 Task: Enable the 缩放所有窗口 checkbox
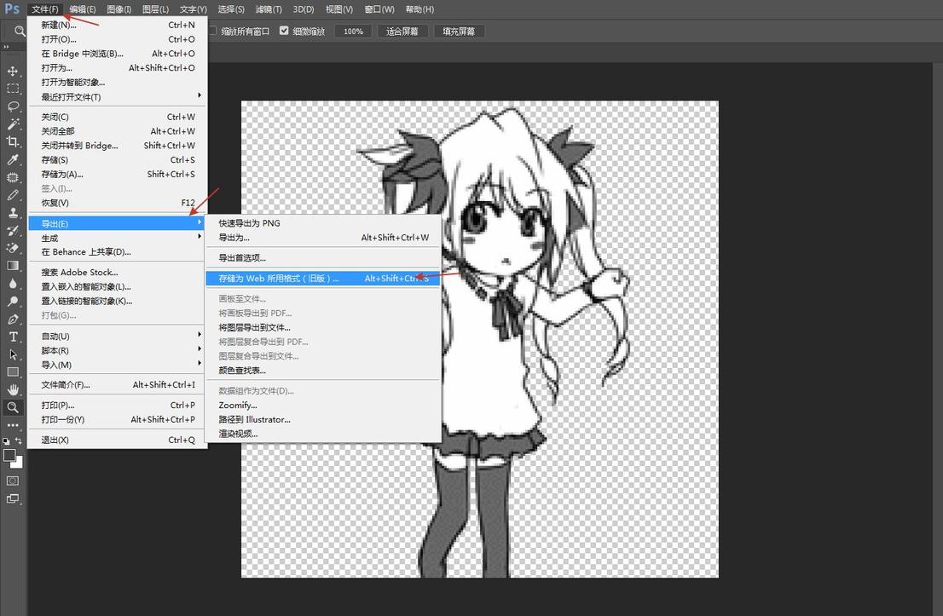click(213, 31)
